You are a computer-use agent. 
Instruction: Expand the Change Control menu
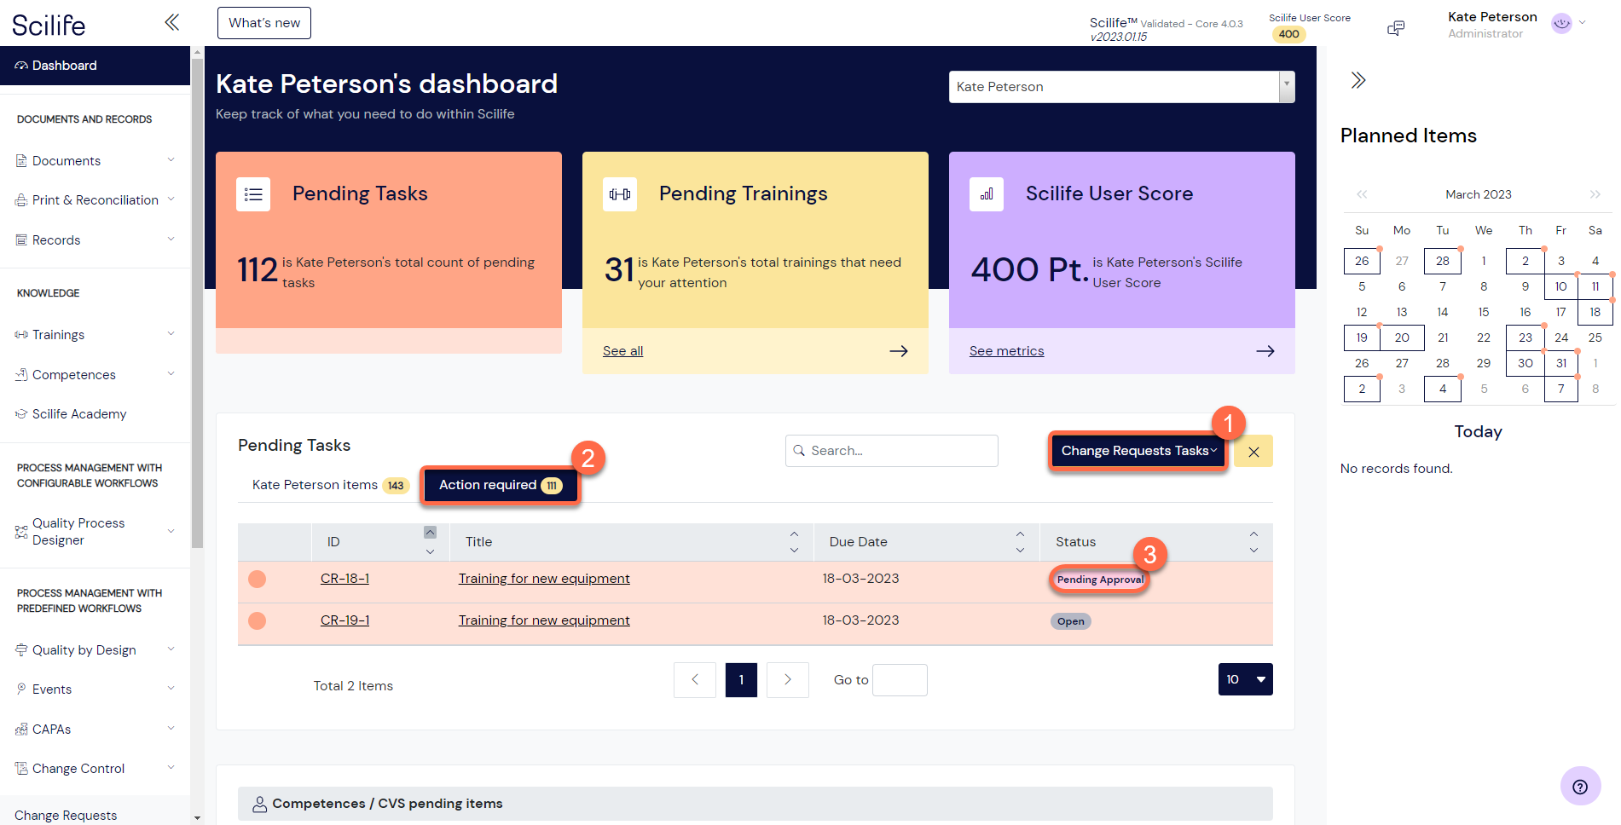171,768
